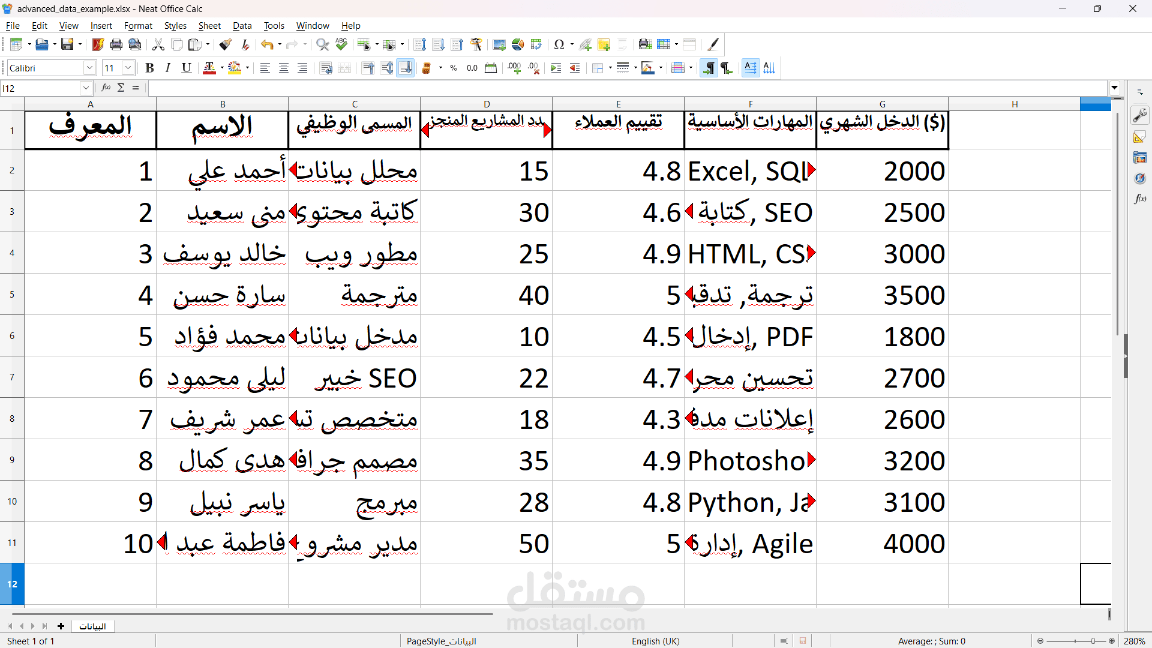Select the البيانات sheet tab

click(93, 626)
